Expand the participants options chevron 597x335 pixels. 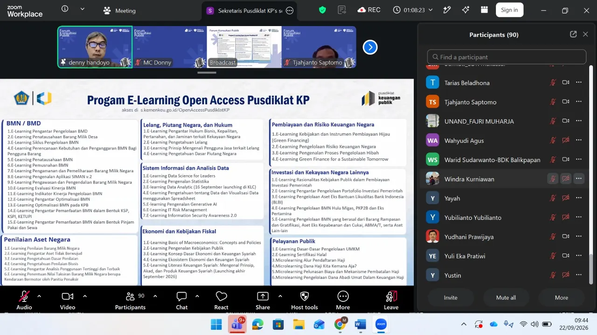[155, 296]
